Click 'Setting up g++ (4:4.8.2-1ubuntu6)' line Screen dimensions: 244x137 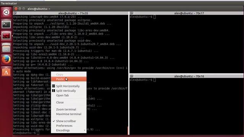click(43, 65)
